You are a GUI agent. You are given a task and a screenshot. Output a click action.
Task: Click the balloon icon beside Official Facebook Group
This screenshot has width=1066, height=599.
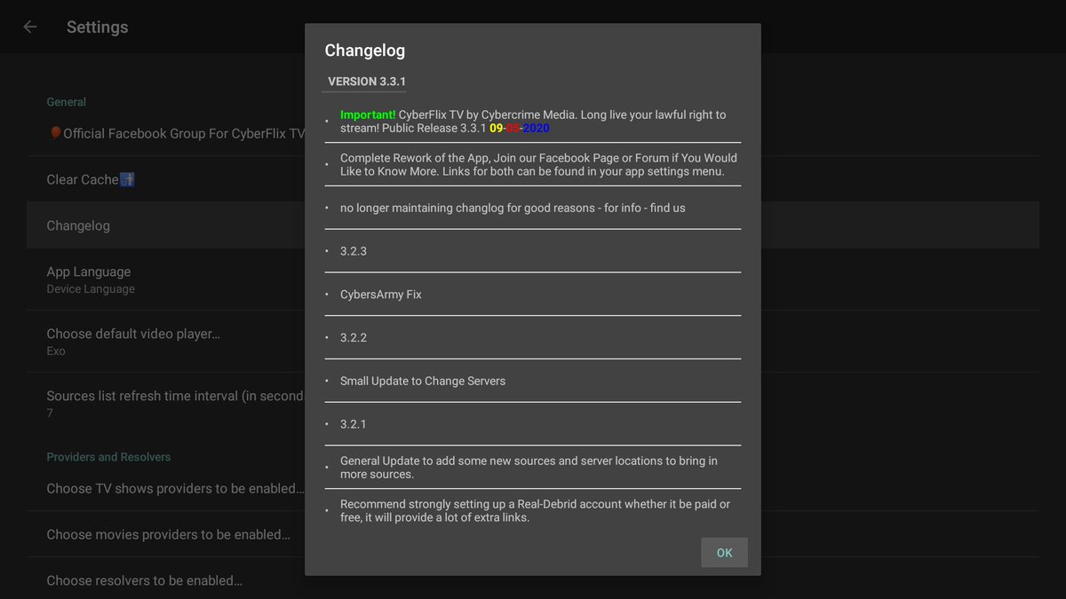click(x=54, y=133)
